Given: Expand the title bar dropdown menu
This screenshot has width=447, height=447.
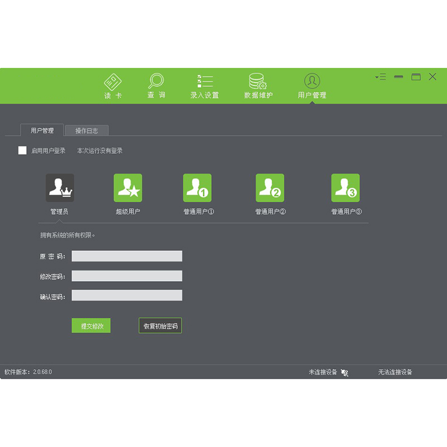Looking at the screenshot, I should pos(381,77).
